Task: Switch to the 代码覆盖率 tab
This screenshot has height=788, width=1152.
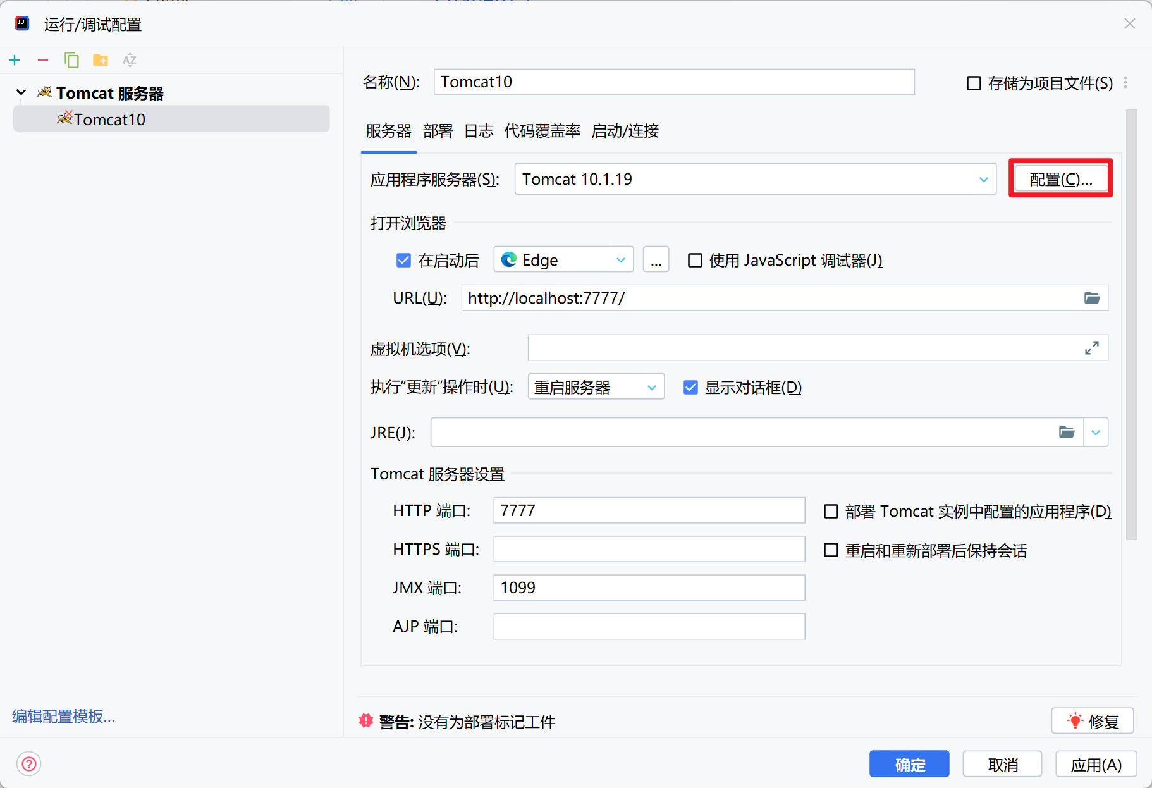Action: click(542, 131)
